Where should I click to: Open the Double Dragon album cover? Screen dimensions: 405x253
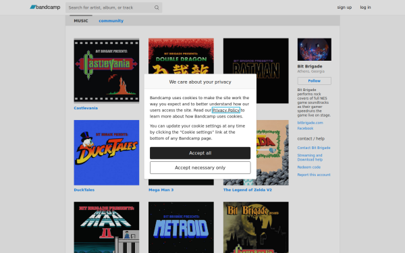click(181, 56)
